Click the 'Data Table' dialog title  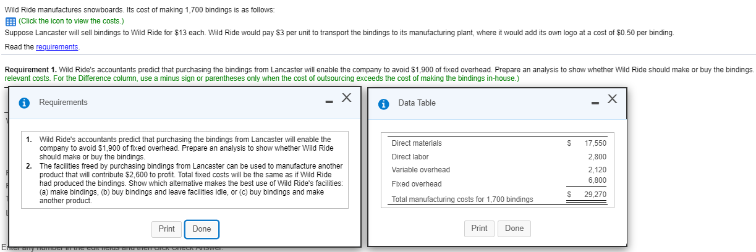(x=417, y=103)
